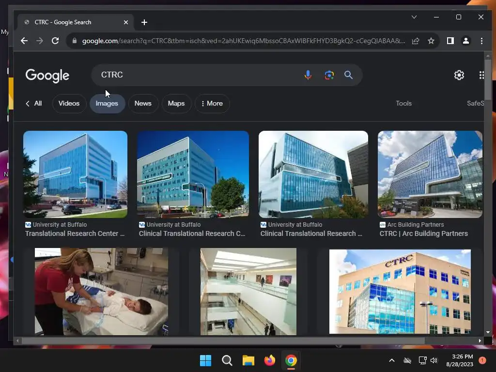Click horizontal scrollbar left arrow
This screenshot has height=372, width=496.
(17, 341)
